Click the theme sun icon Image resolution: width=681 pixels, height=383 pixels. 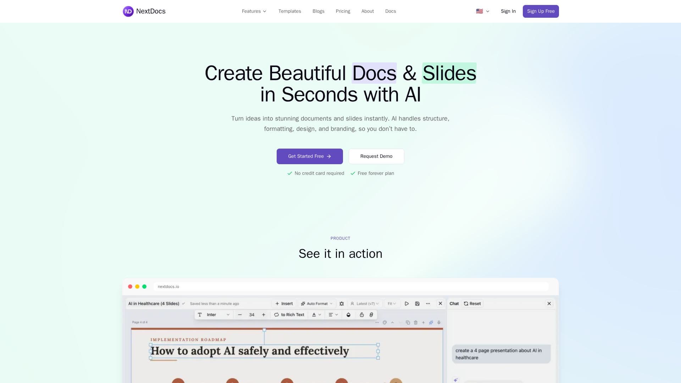click(x=342, y=304)
